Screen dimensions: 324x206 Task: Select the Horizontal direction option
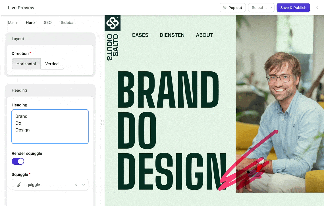[x=26, y=64]
